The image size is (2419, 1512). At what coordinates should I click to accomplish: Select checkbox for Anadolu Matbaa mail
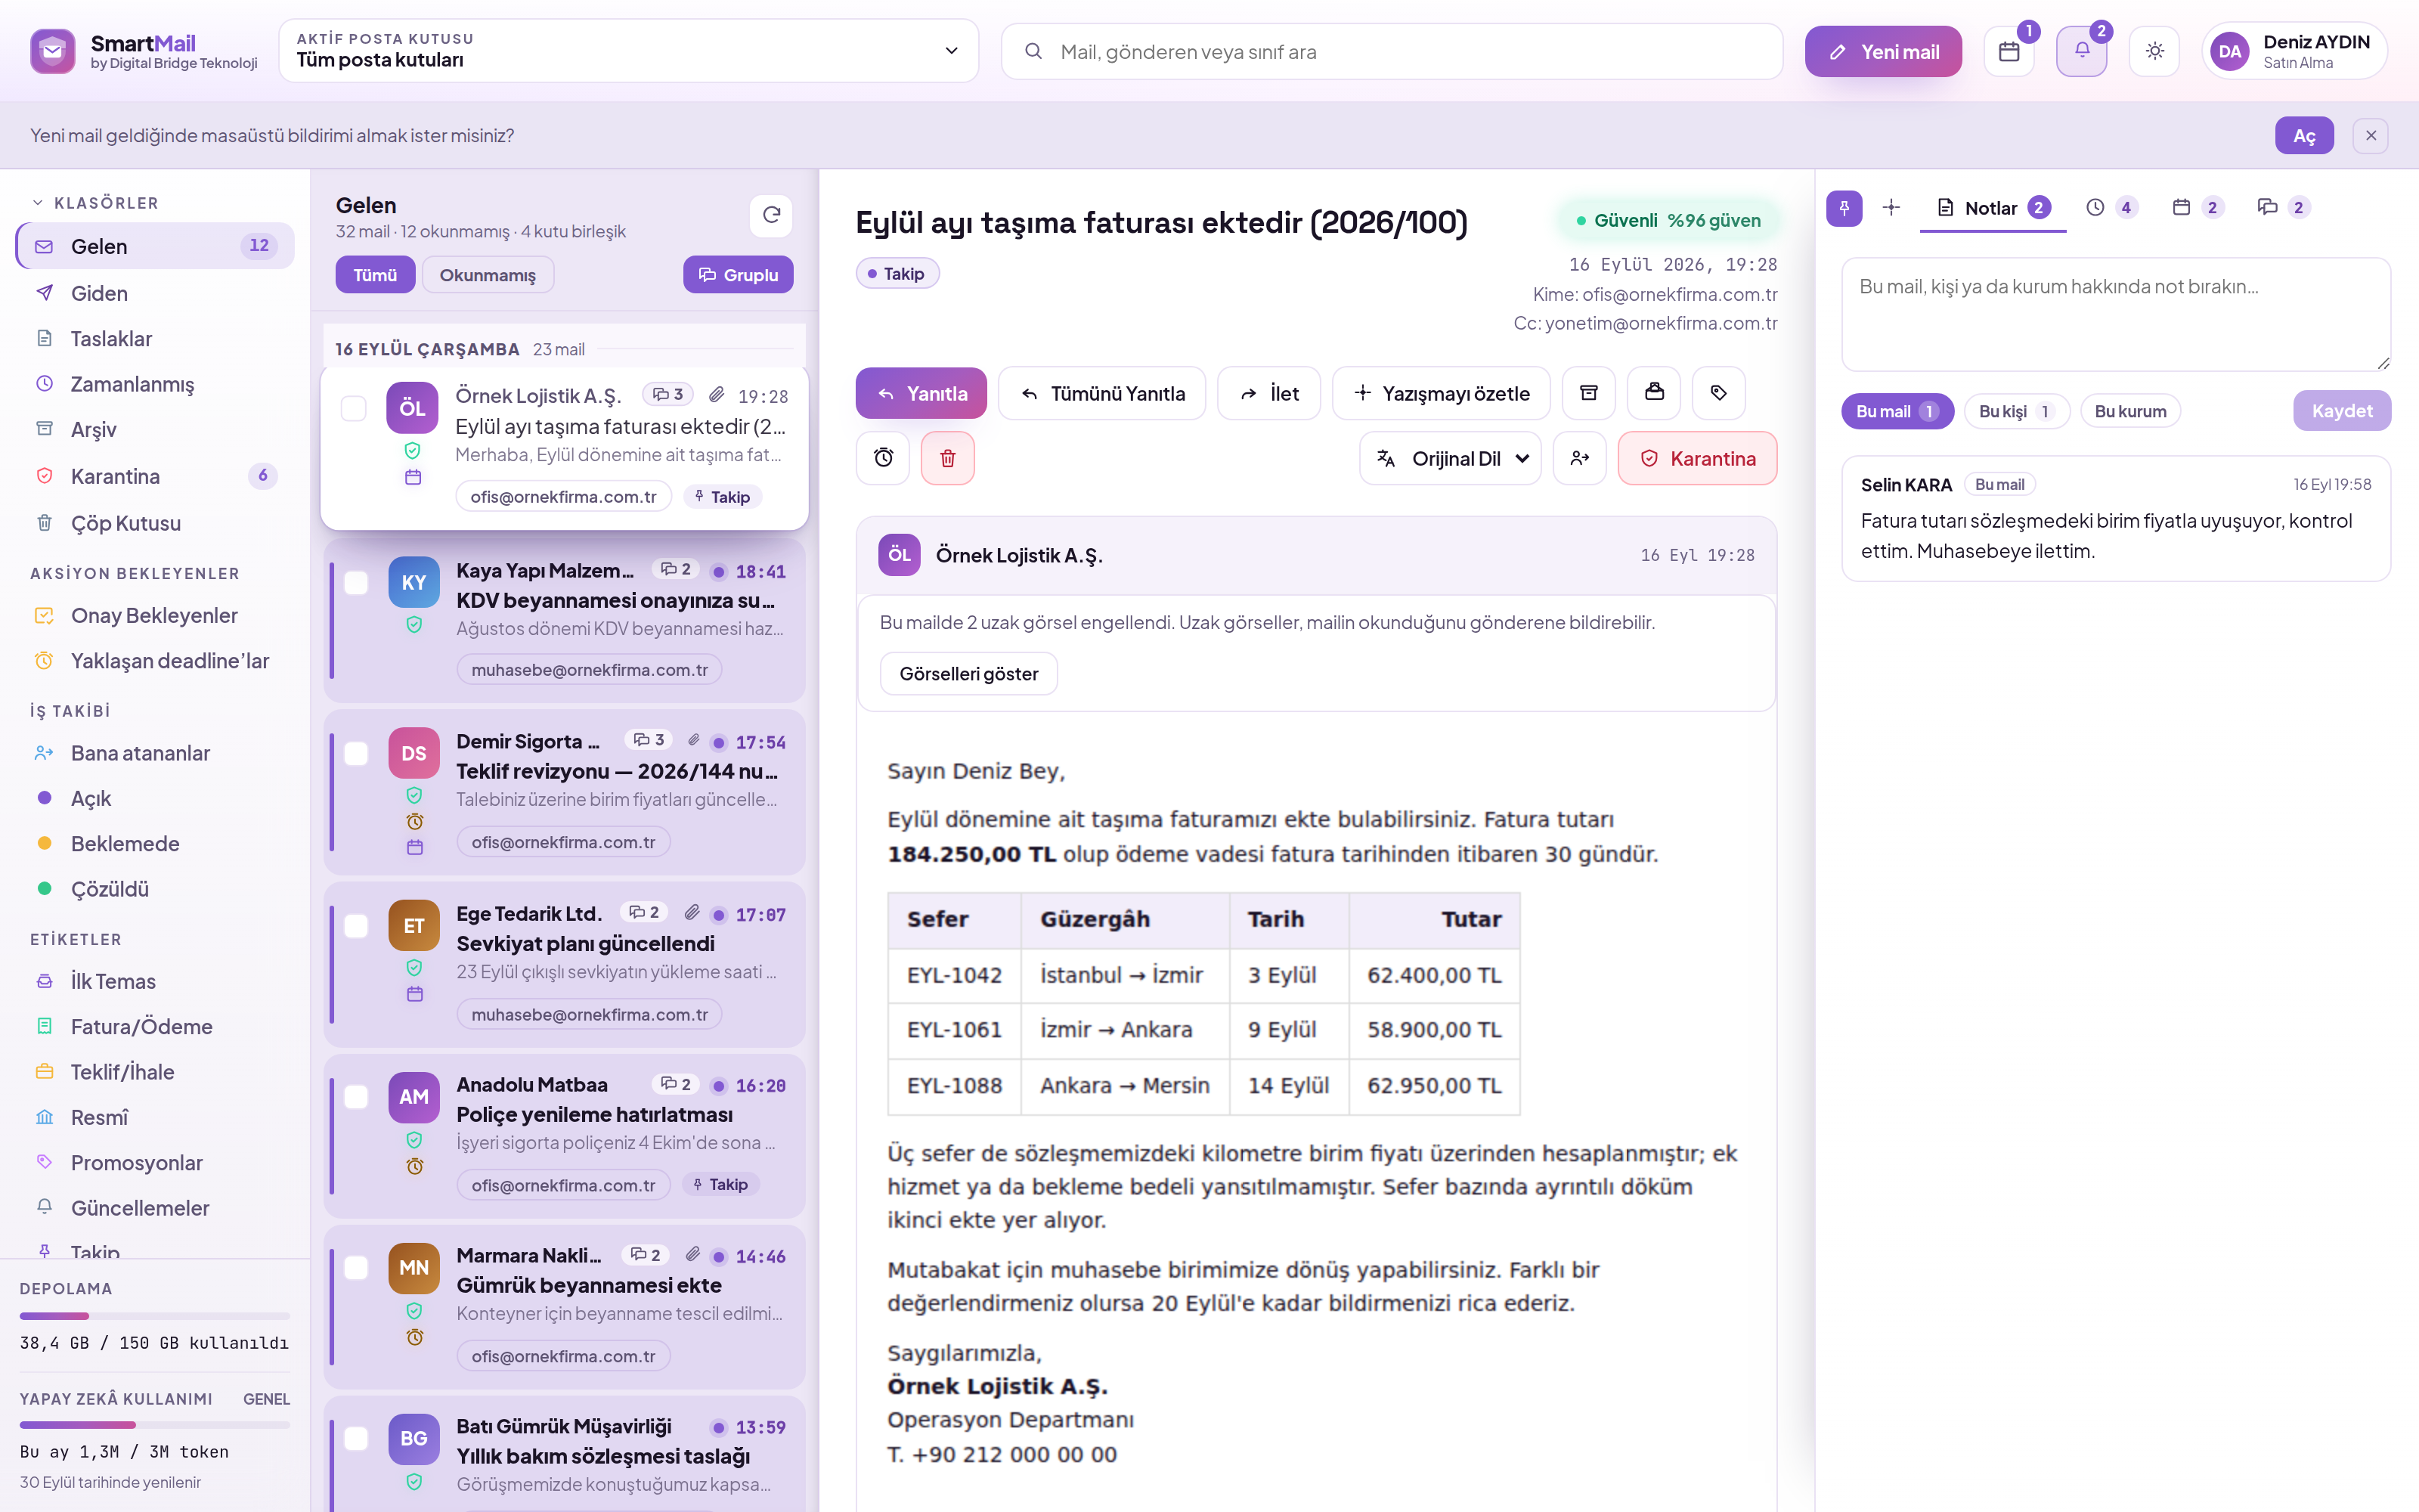point(356,1097)
